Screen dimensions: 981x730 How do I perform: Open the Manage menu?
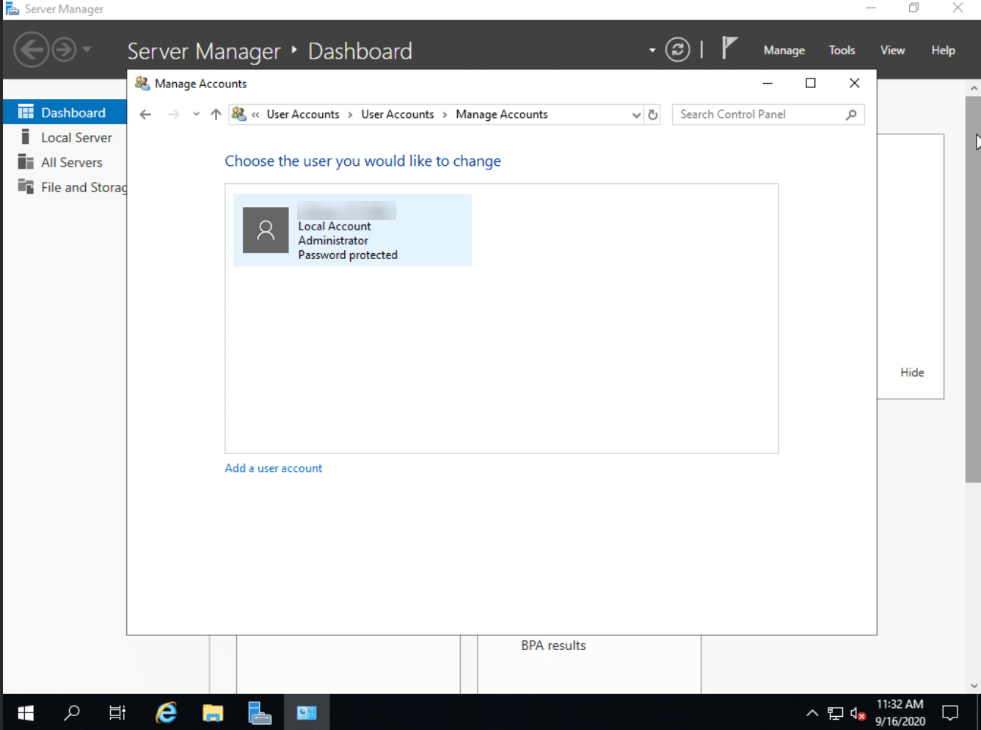point(784,51)
